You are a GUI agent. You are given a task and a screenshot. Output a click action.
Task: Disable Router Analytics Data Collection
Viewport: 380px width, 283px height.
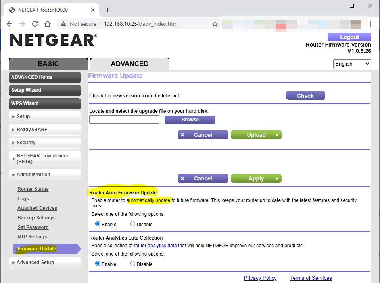click(132, 264)
